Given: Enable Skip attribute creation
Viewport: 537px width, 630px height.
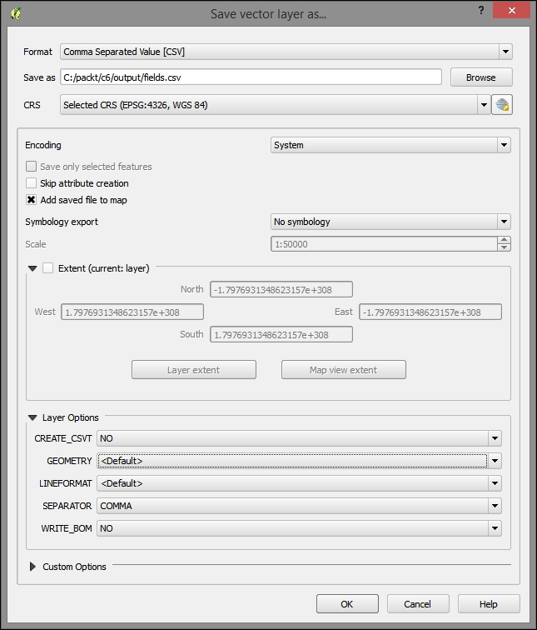Looking at the screenshot, I should coord(31,183).
